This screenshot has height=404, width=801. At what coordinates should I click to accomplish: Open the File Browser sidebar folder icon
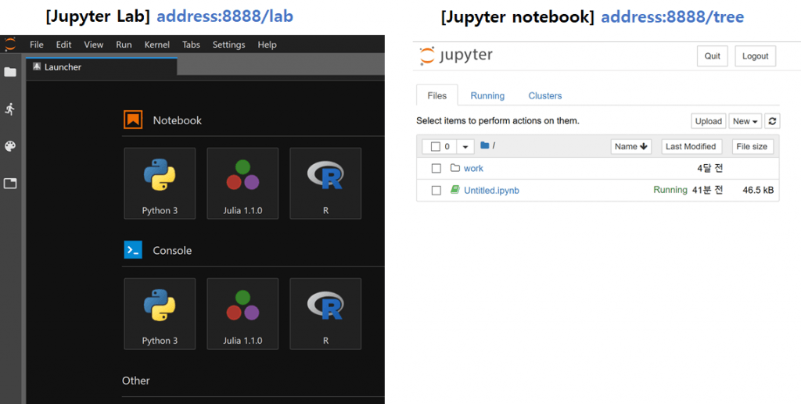click(10, 72)
